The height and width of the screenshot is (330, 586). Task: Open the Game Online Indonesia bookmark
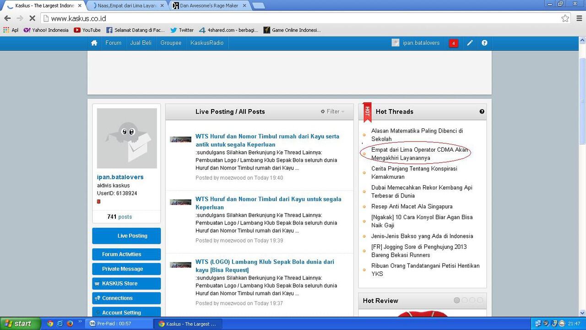point(292,30)
